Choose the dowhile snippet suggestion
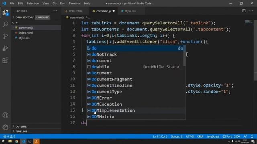Viewport: 257px width, 144px height. 135,67
